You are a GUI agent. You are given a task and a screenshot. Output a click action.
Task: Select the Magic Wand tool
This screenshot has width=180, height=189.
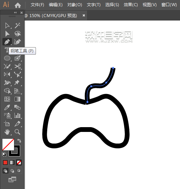pos(17,25)
